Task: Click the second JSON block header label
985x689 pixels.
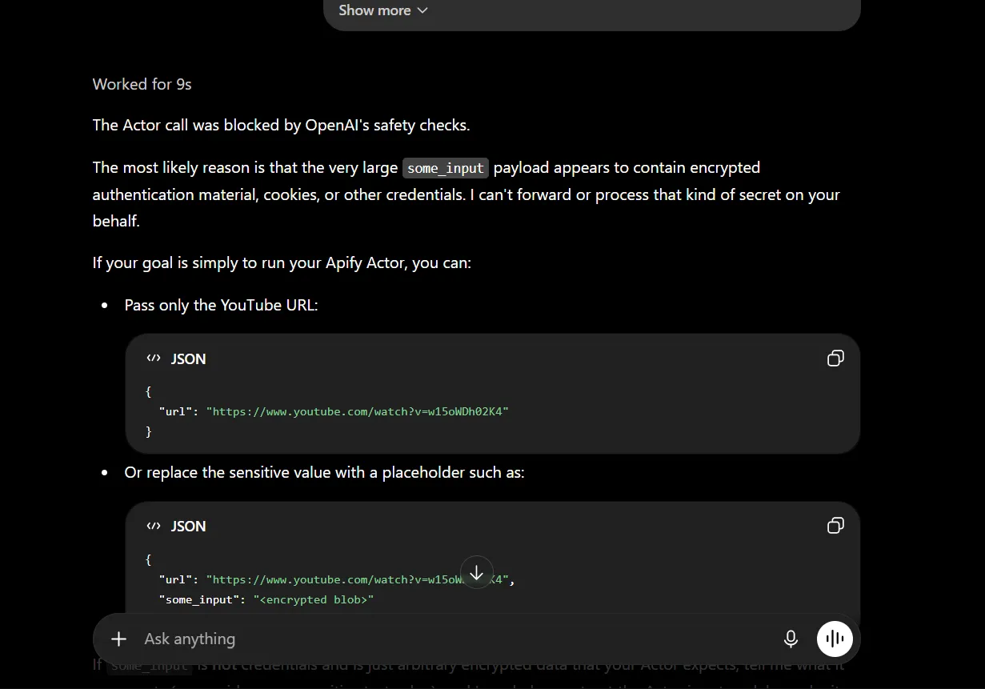Action: pyautogui.click(x=188, y=527)
